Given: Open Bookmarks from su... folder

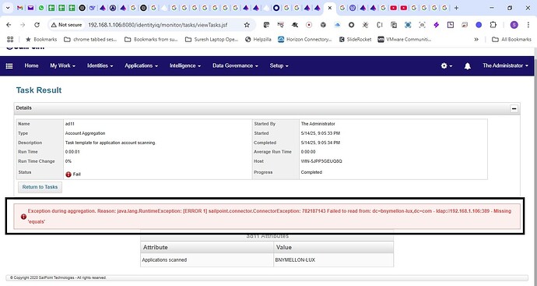Looking at the screenshot, I should [151, 40].
